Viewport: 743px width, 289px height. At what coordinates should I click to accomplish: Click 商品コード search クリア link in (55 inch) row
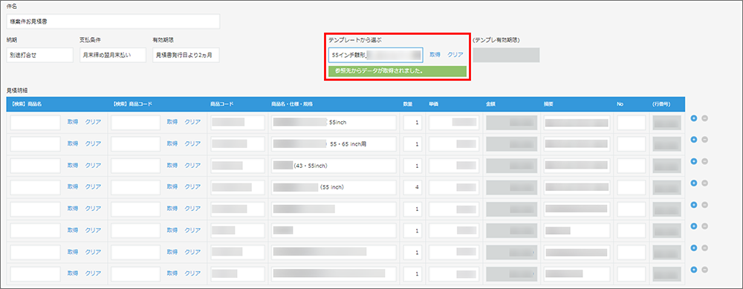coord(192,186)
